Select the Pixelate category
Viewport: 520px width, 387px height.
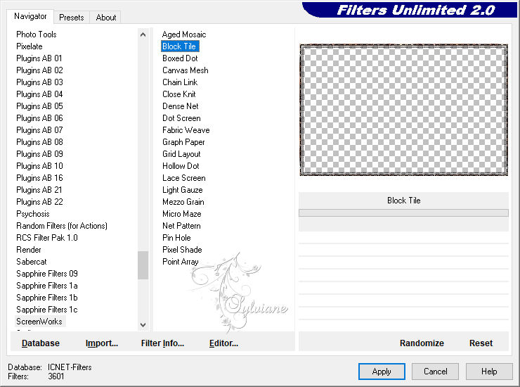[x=30, y=46]
